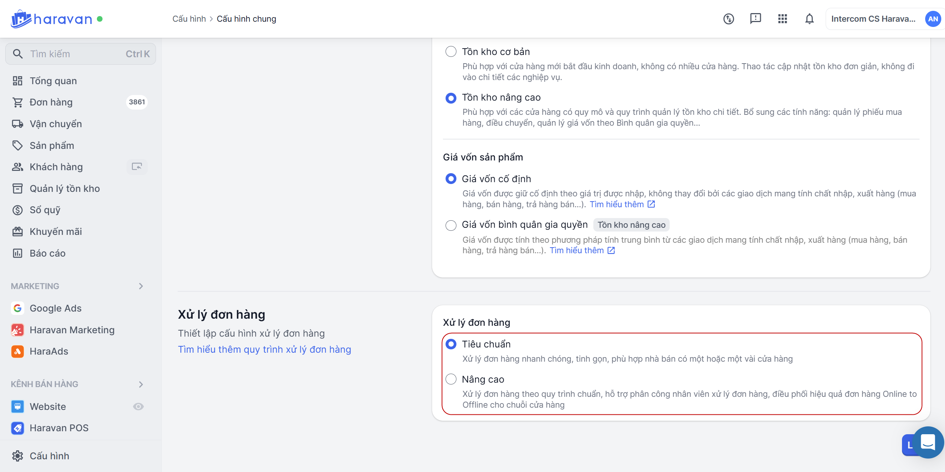945x472 pixels.
Task: Click the notification bell icon
Action: coord(809,19)
